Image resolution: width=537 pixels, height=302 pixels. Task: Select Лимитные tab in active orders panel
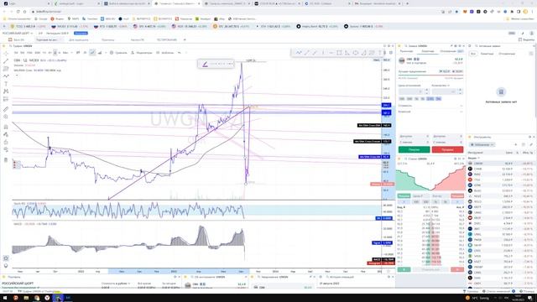487,54
